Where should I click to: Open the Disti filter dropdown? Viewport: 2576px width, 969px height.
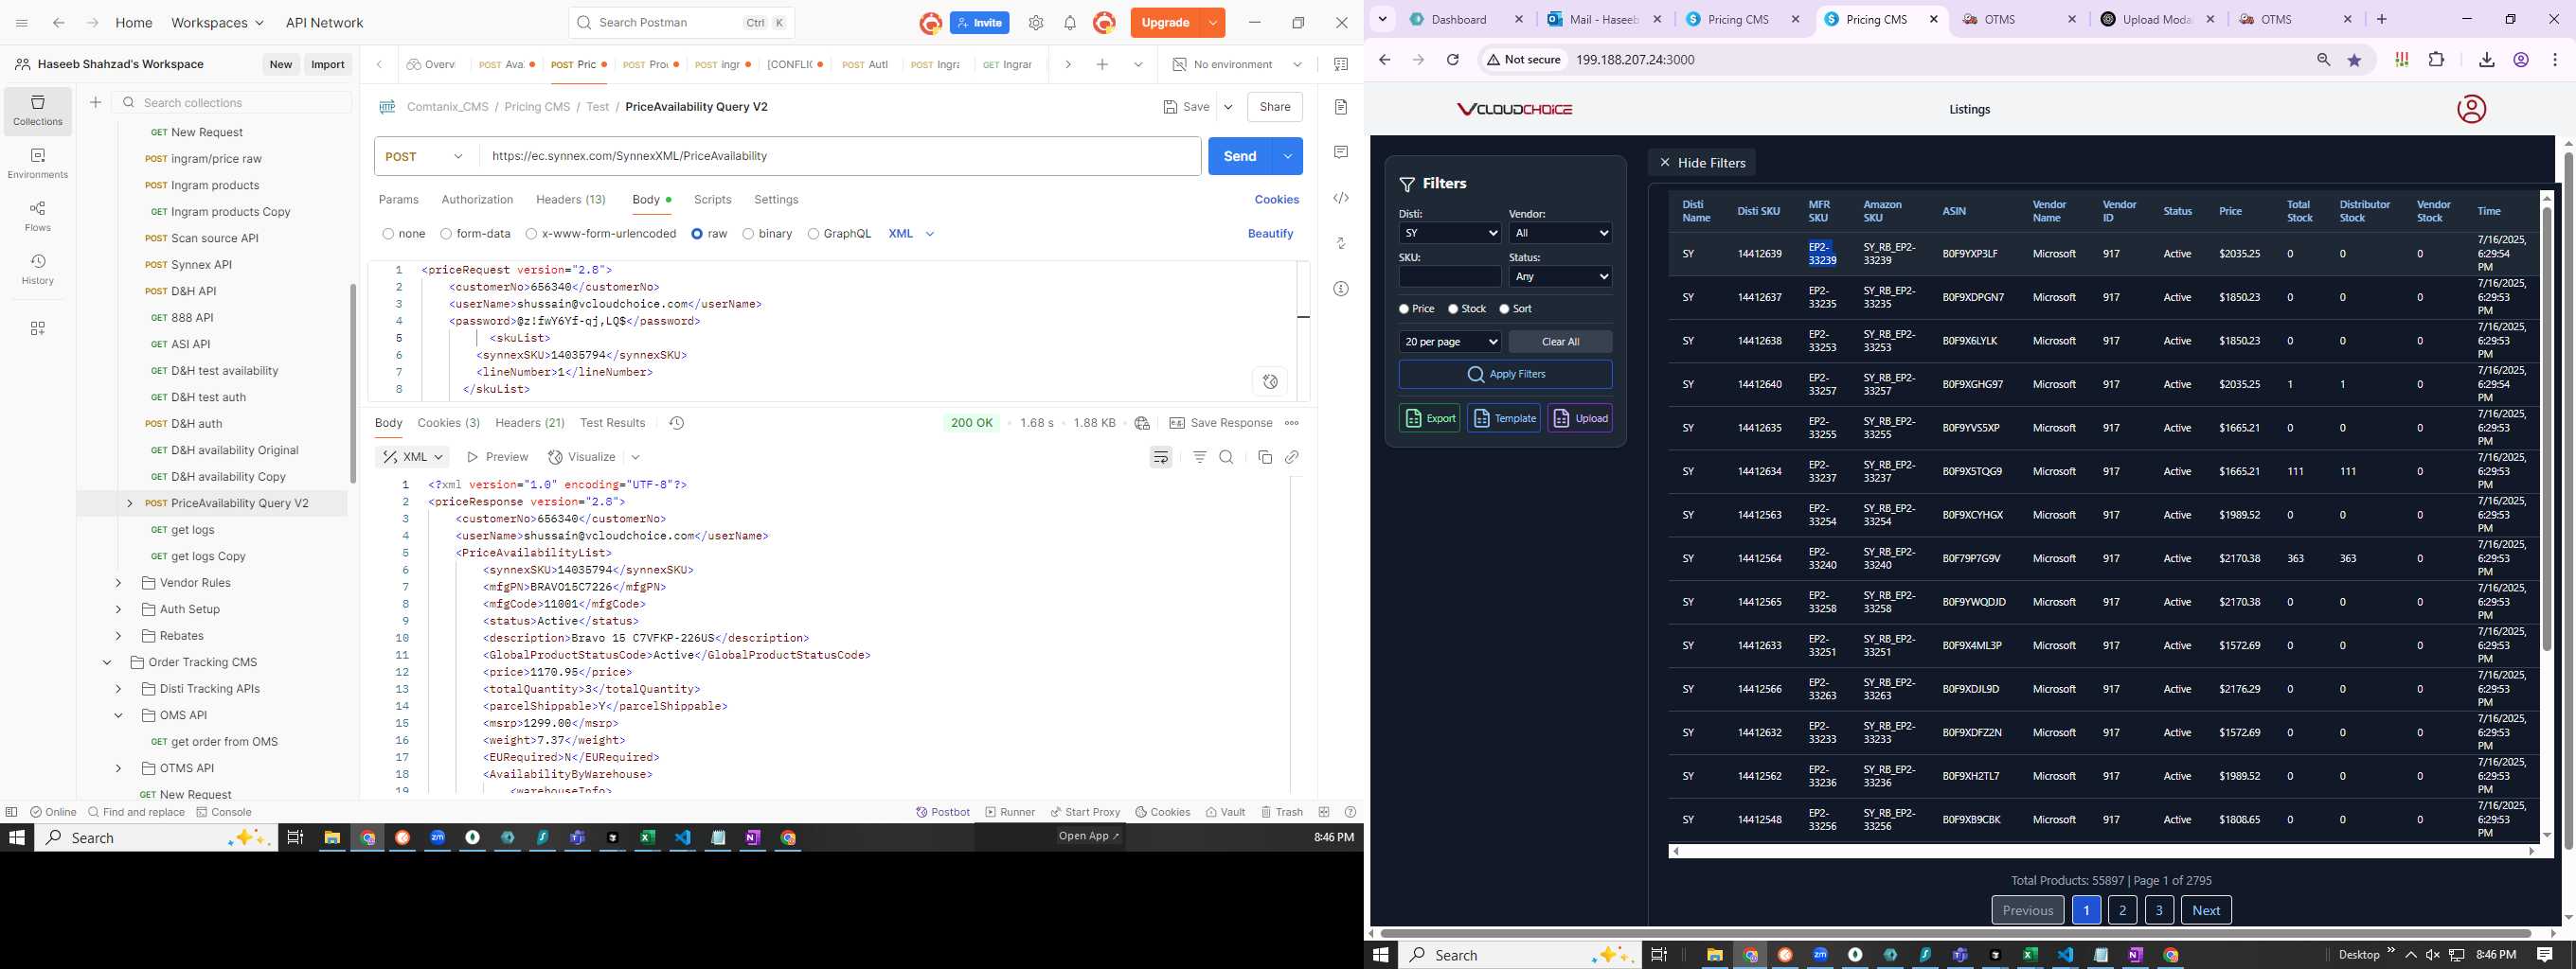[x=1450, y=233]
